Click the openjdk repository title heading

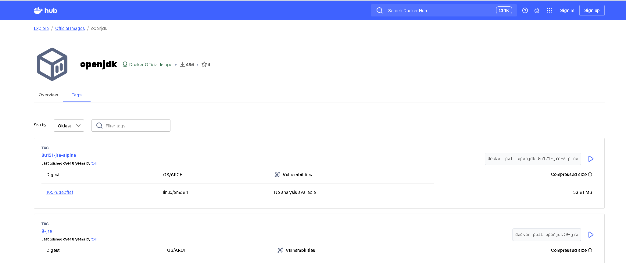tap(99, 64)
